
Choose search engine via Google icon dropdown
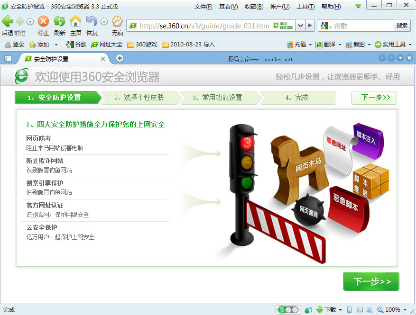(x=326, y=26)
